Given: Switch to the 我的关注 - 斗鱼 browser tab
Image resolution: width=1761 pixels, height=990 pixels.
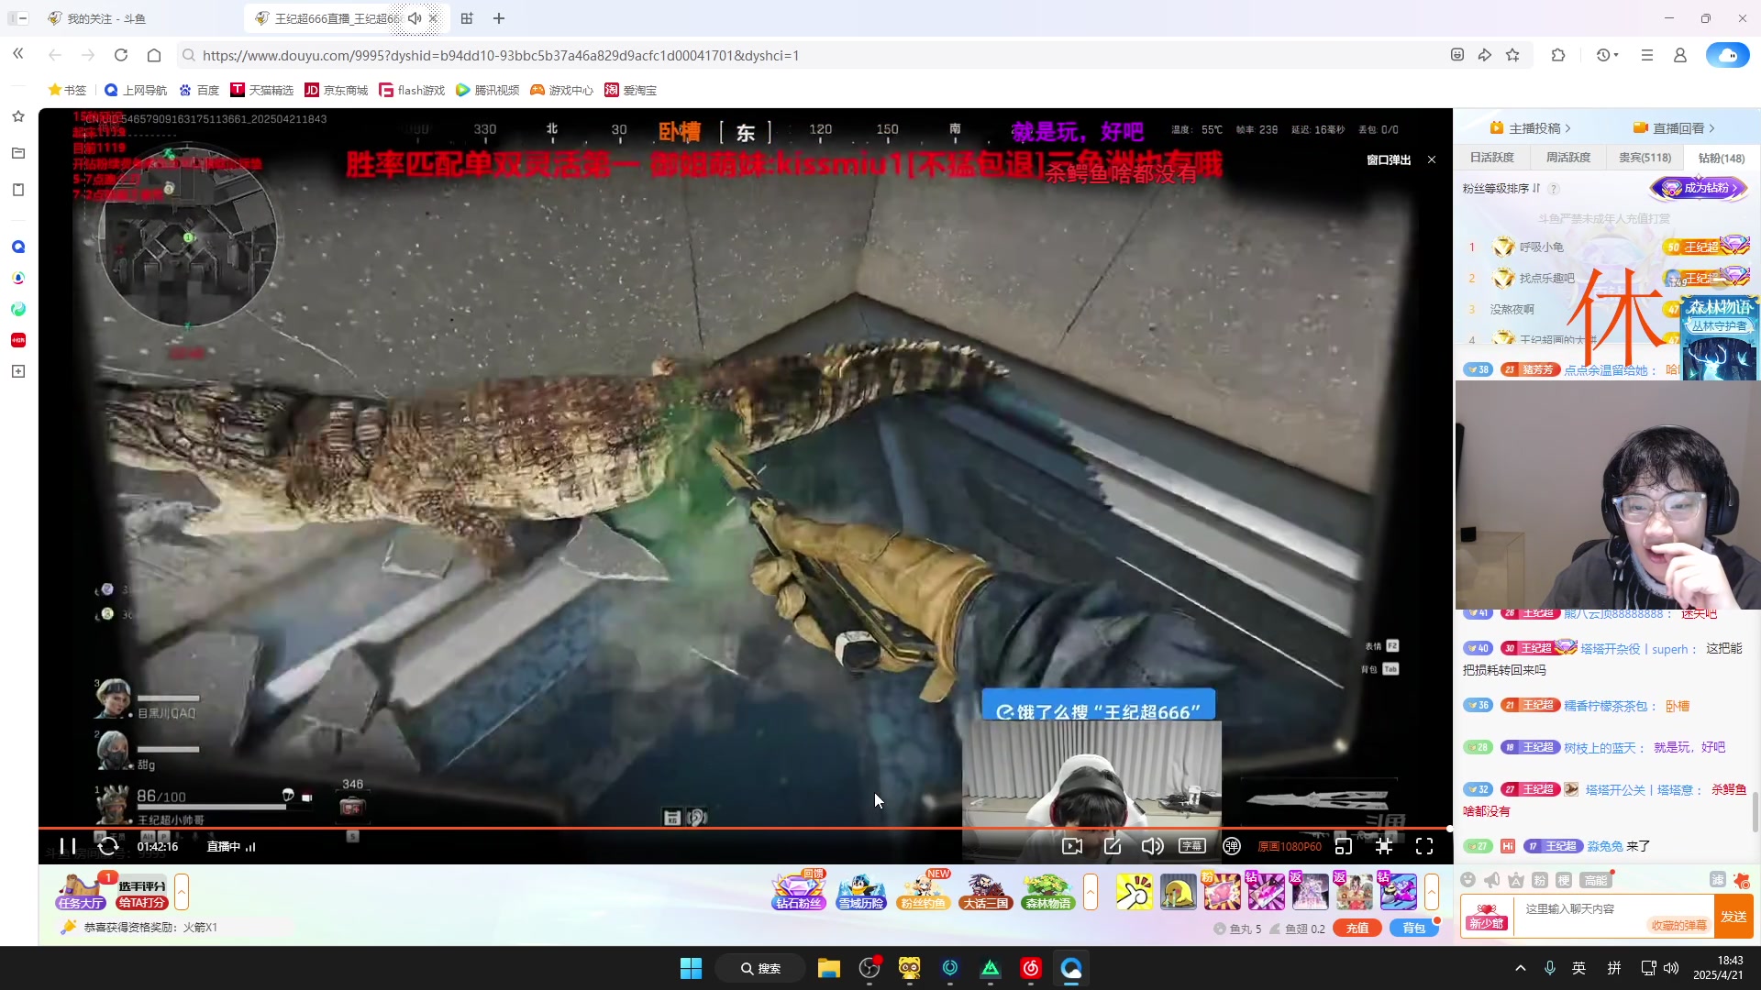Looking at the screenshot, I should pyautogui.click(x=105, y=18).
